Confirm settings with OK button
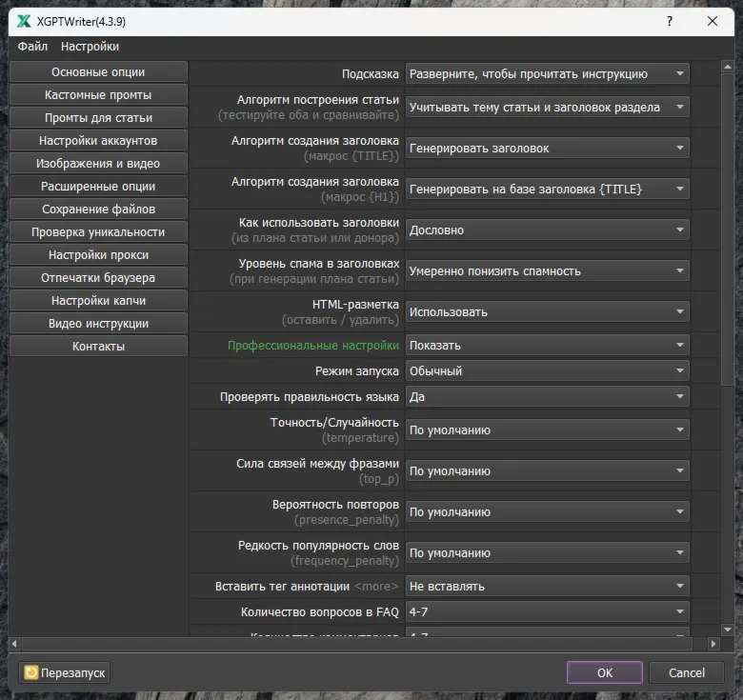743x700 pixels. tap(605, 672)
